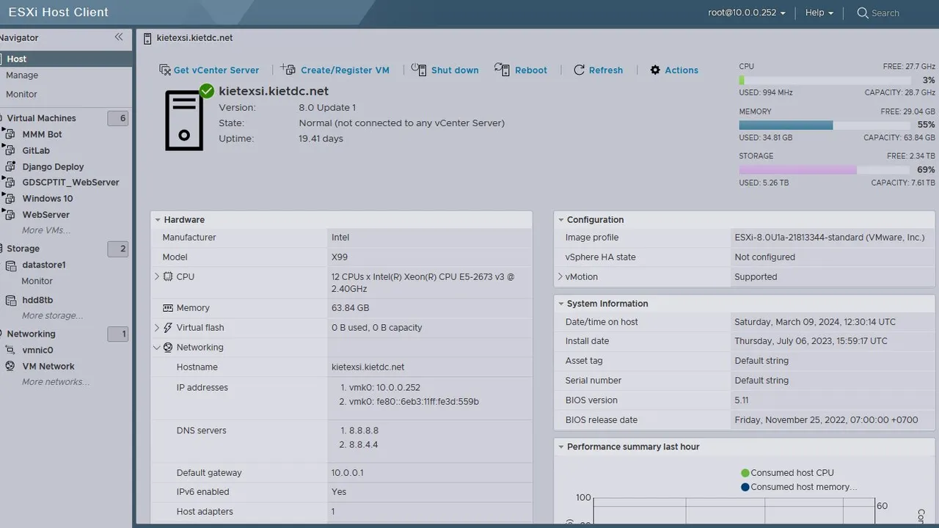Click the CPU chip icon in Hardware
The height and width of the screenshot is (528, 939).
pos(168,277)
